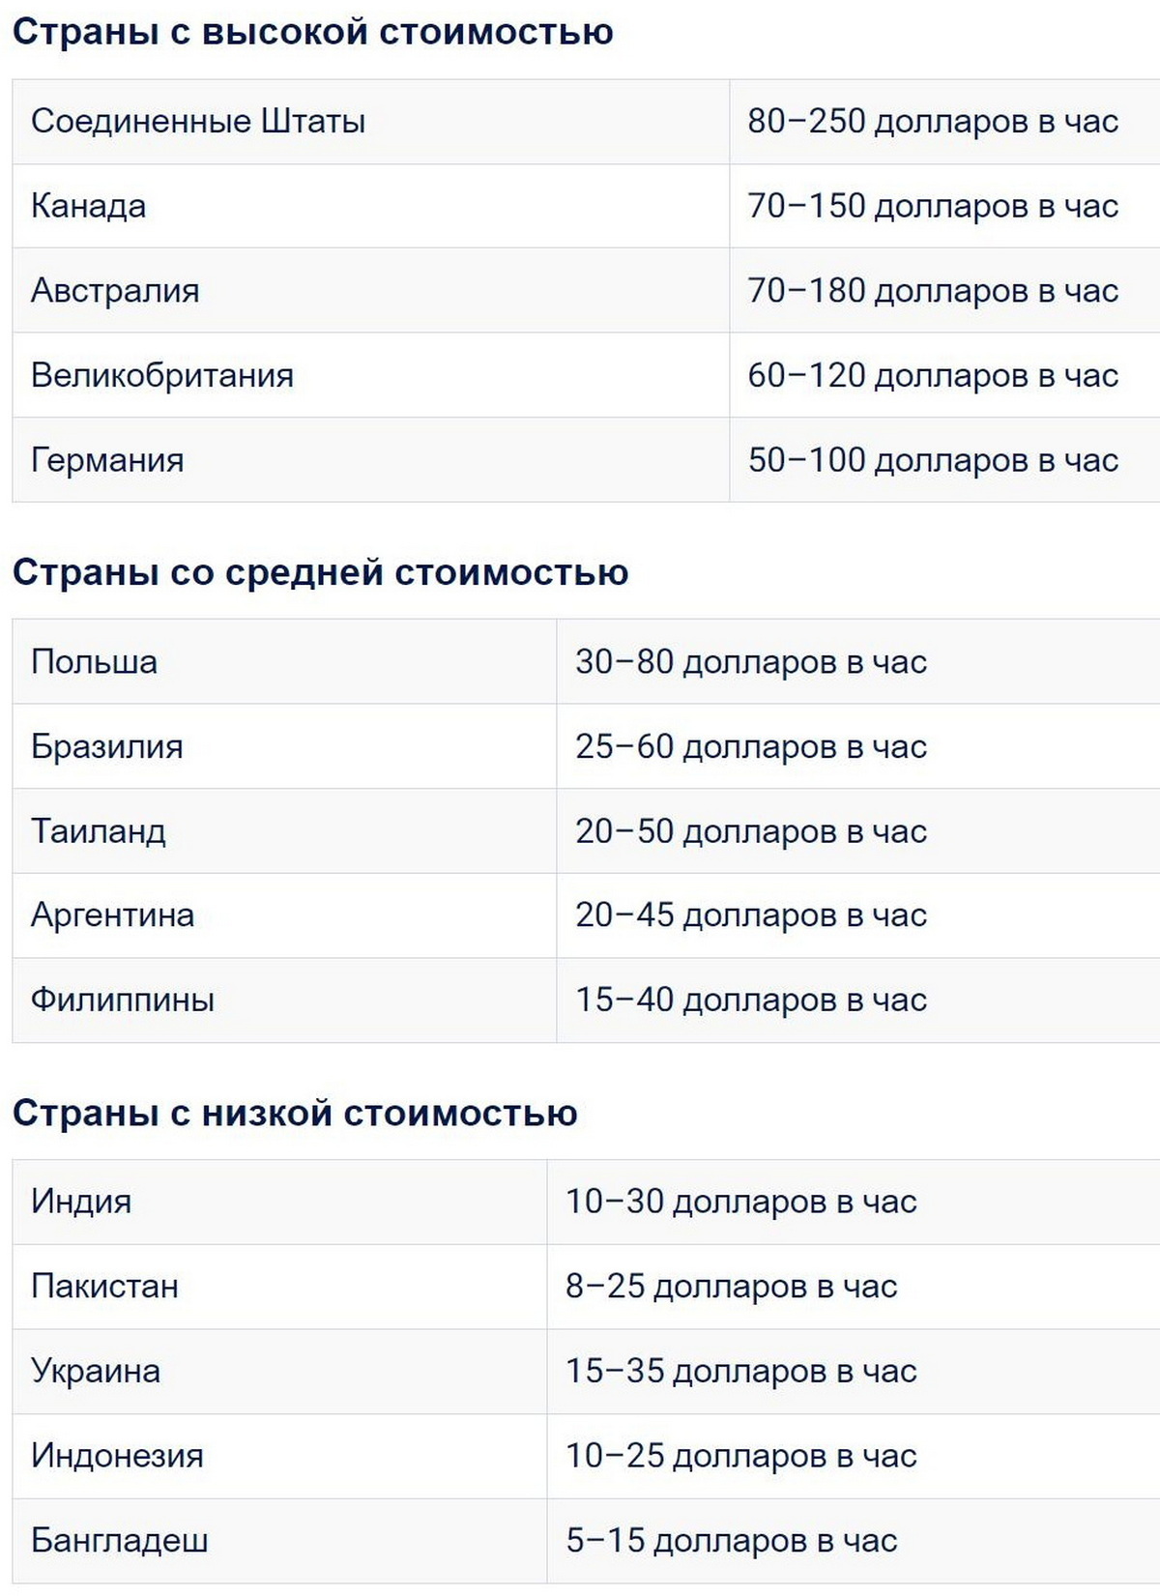
Task: Click the heading 'Страны с высокой стоимостью'
Action: point(312,32)
